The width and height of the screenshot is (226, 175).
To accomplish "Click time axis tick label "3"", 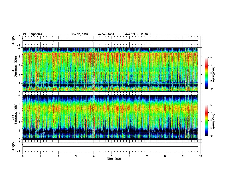I will tap(76, 156).
